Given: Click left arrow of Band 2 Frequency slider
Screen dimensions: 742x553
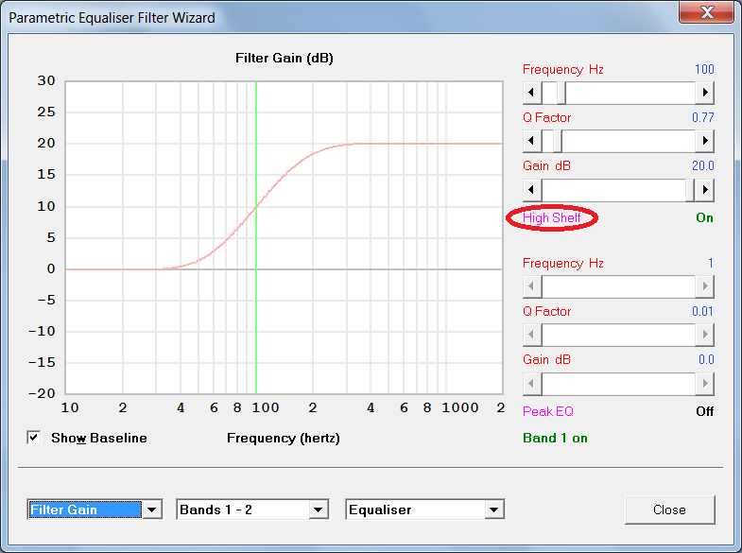Looking at the screenshot, I should [x=532, y=286].
